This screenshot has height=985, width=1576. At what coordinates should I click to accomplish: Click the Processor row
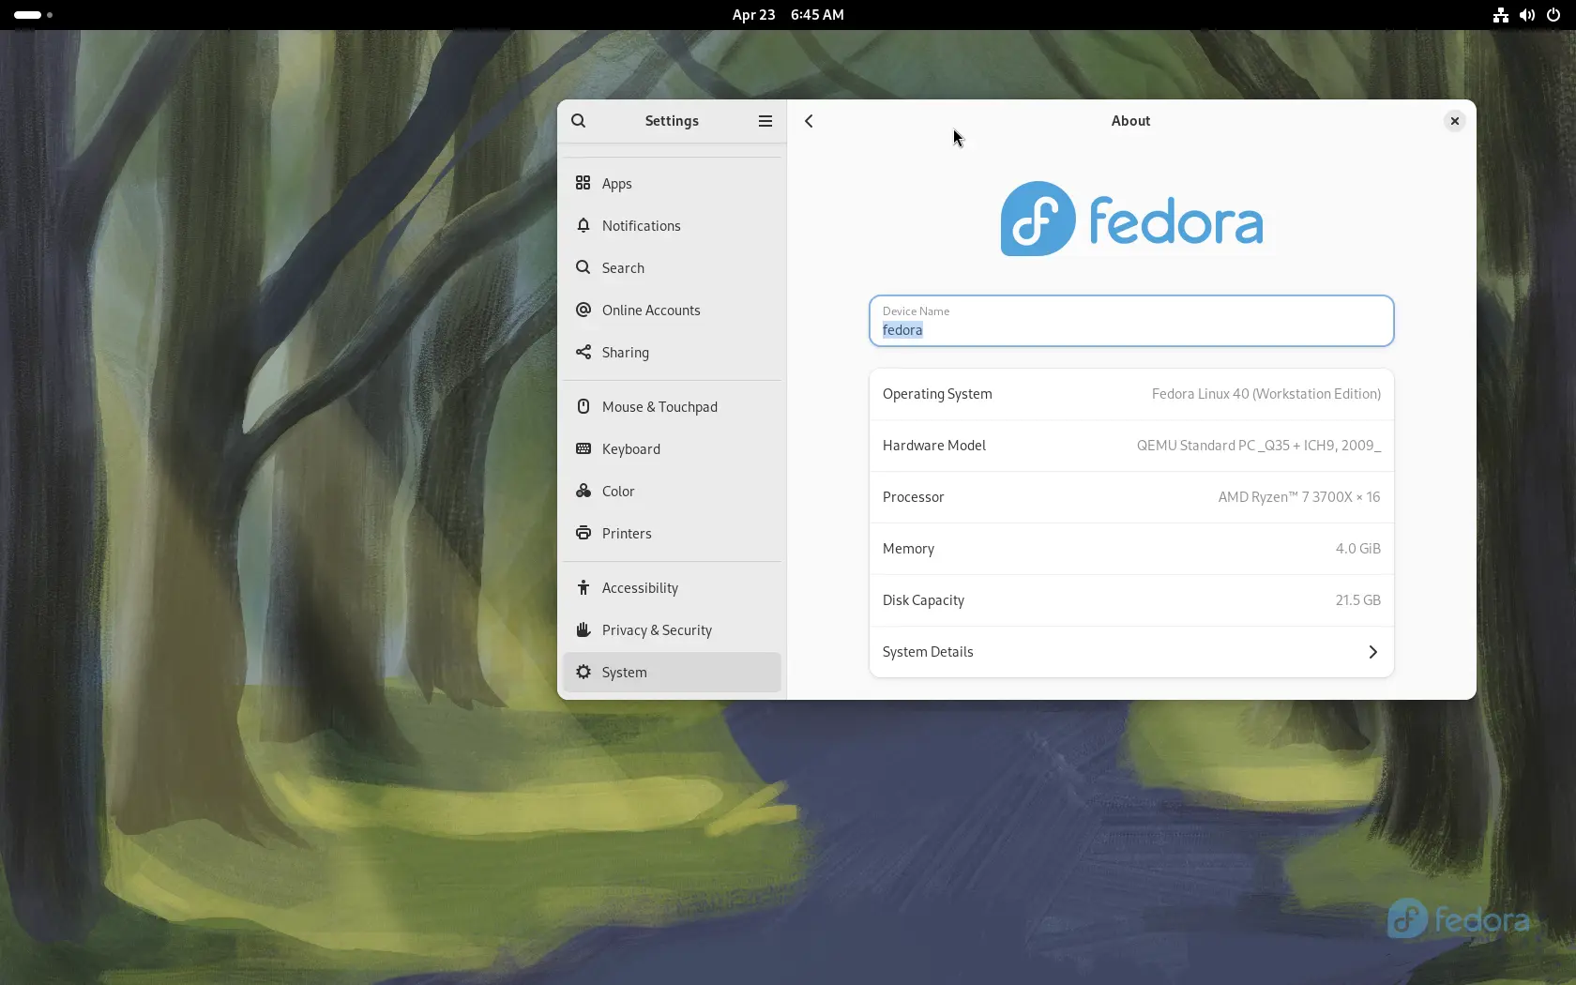coord(1131,497)
